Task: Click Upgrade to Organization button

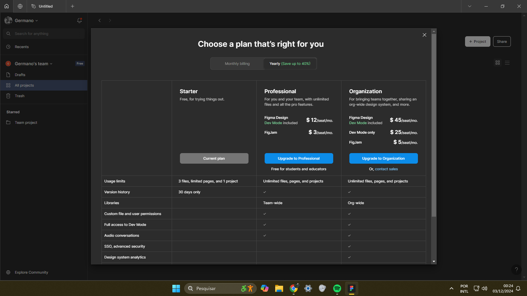Action: tap(384, 158)
